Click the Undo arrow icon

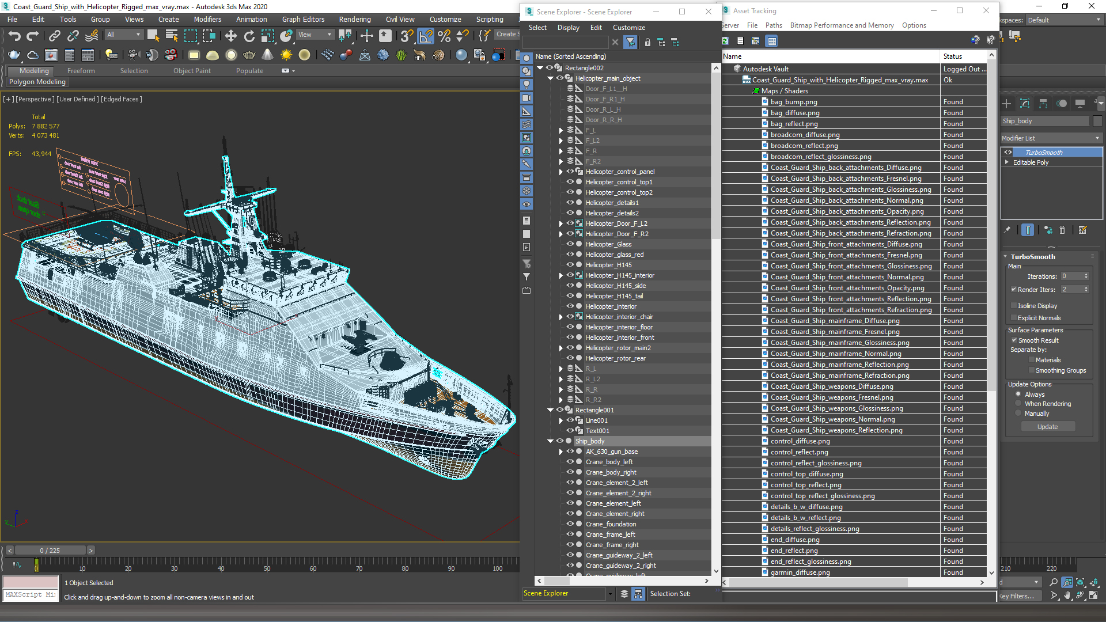14,36
